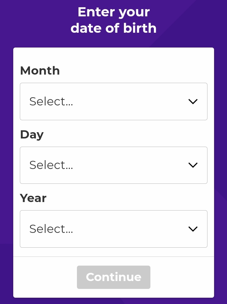Click the Day placeholder text 'Select...'

point(51,165)
